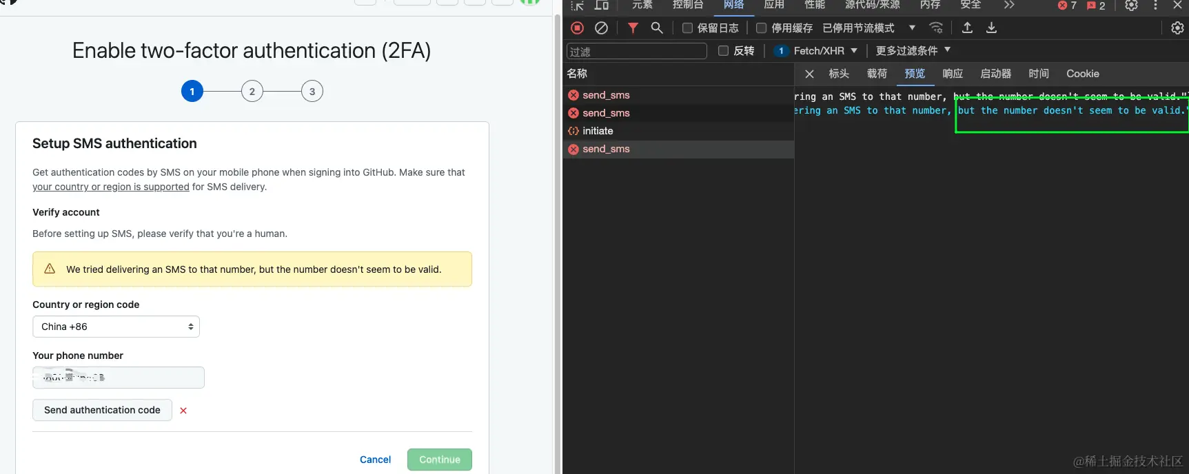This screenshot has height=474, width=1189.
Task: Open 网络 DevTools panel tab
Action: pyautogui.click(x=733, y=5)
